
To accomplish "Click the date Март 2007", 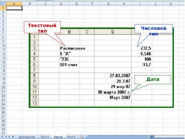I will pyautogui.click(x=120, y=98).
